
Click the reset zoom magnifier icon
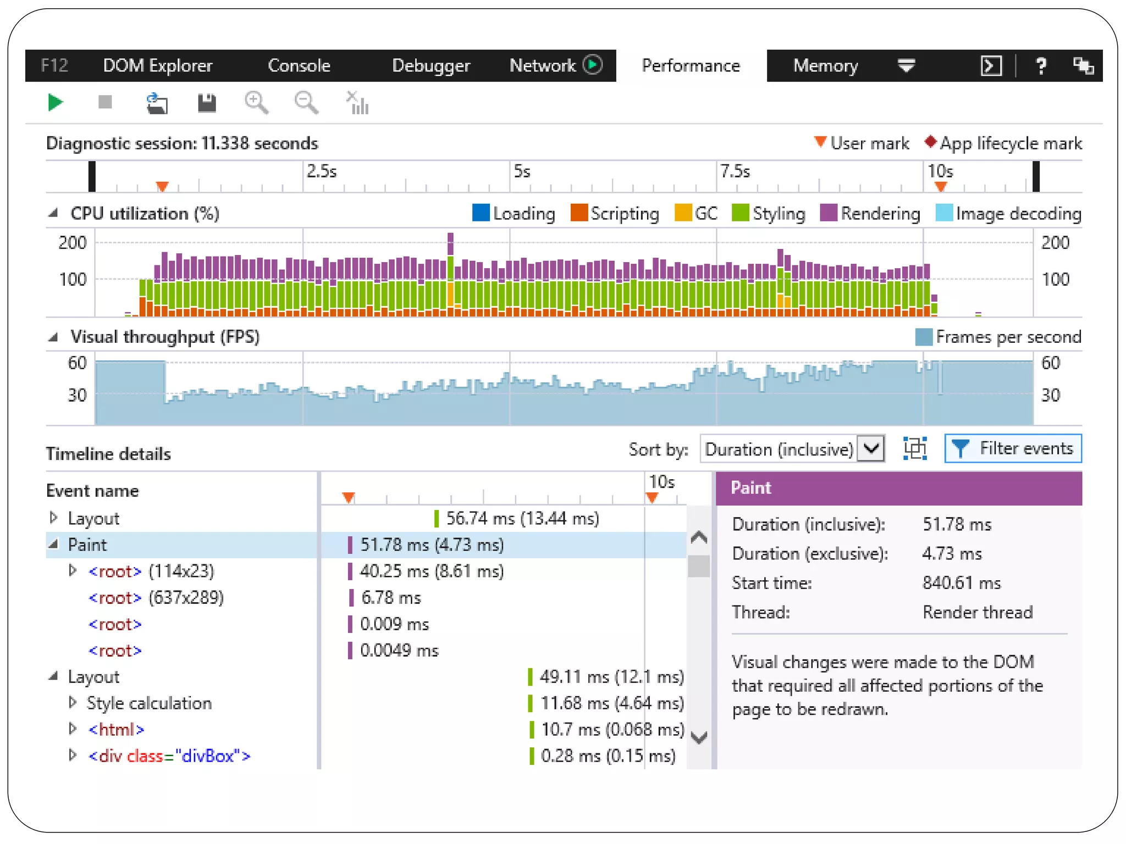pyautogui.click(x=306, y=103)
